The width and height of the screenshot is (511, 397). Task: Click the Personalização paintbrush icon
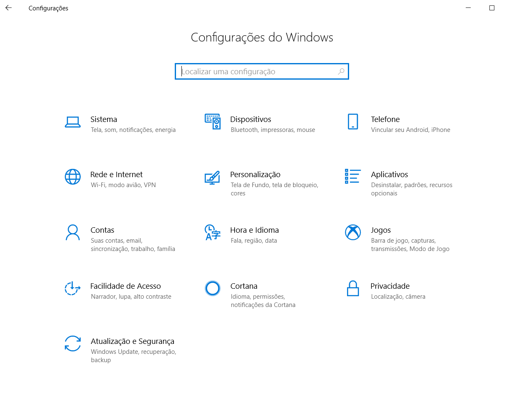point(212,177)
